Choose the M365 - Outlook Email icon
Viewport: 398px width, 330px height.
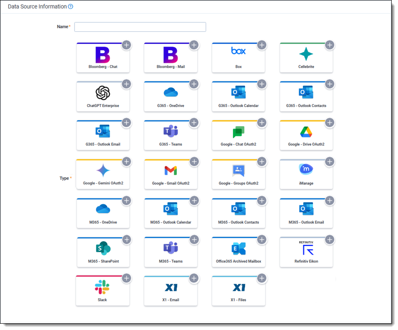pyautogui.click(x=306, y=209)
